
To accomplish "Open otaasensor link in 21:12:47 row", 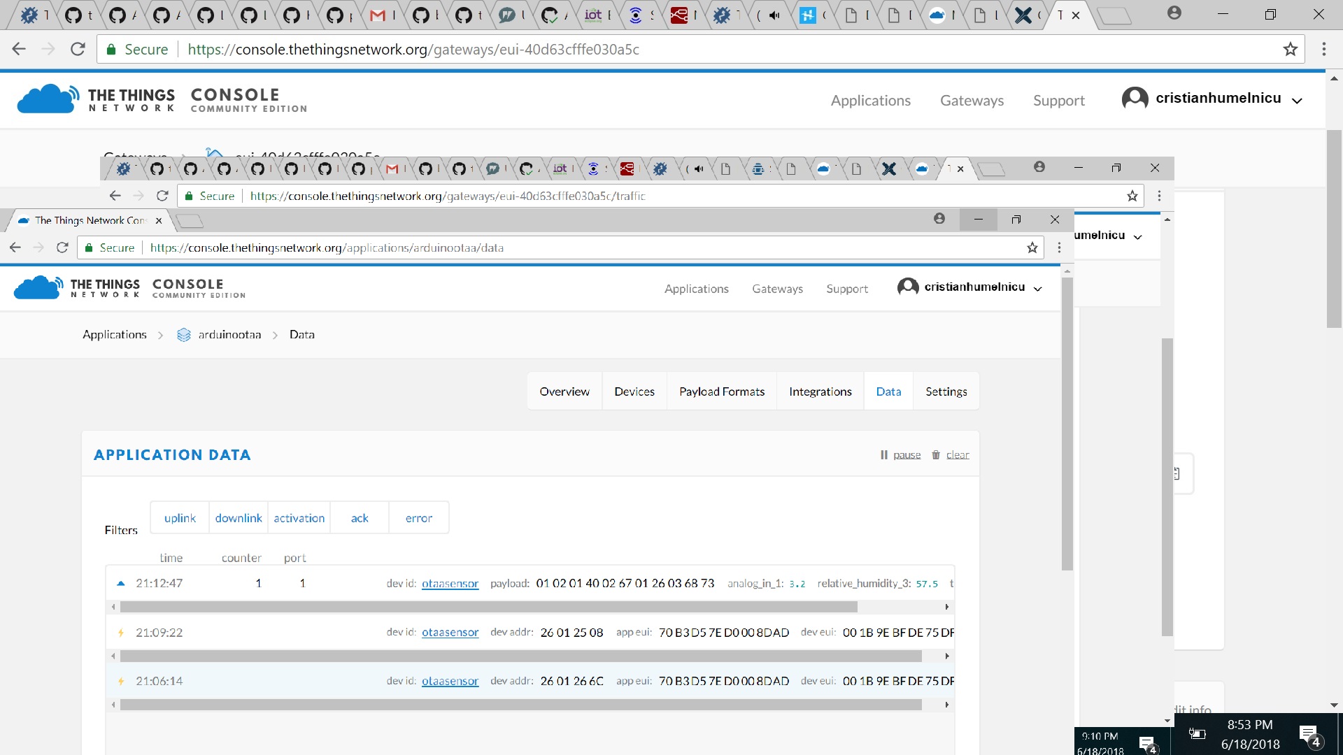I will [450, 584].
